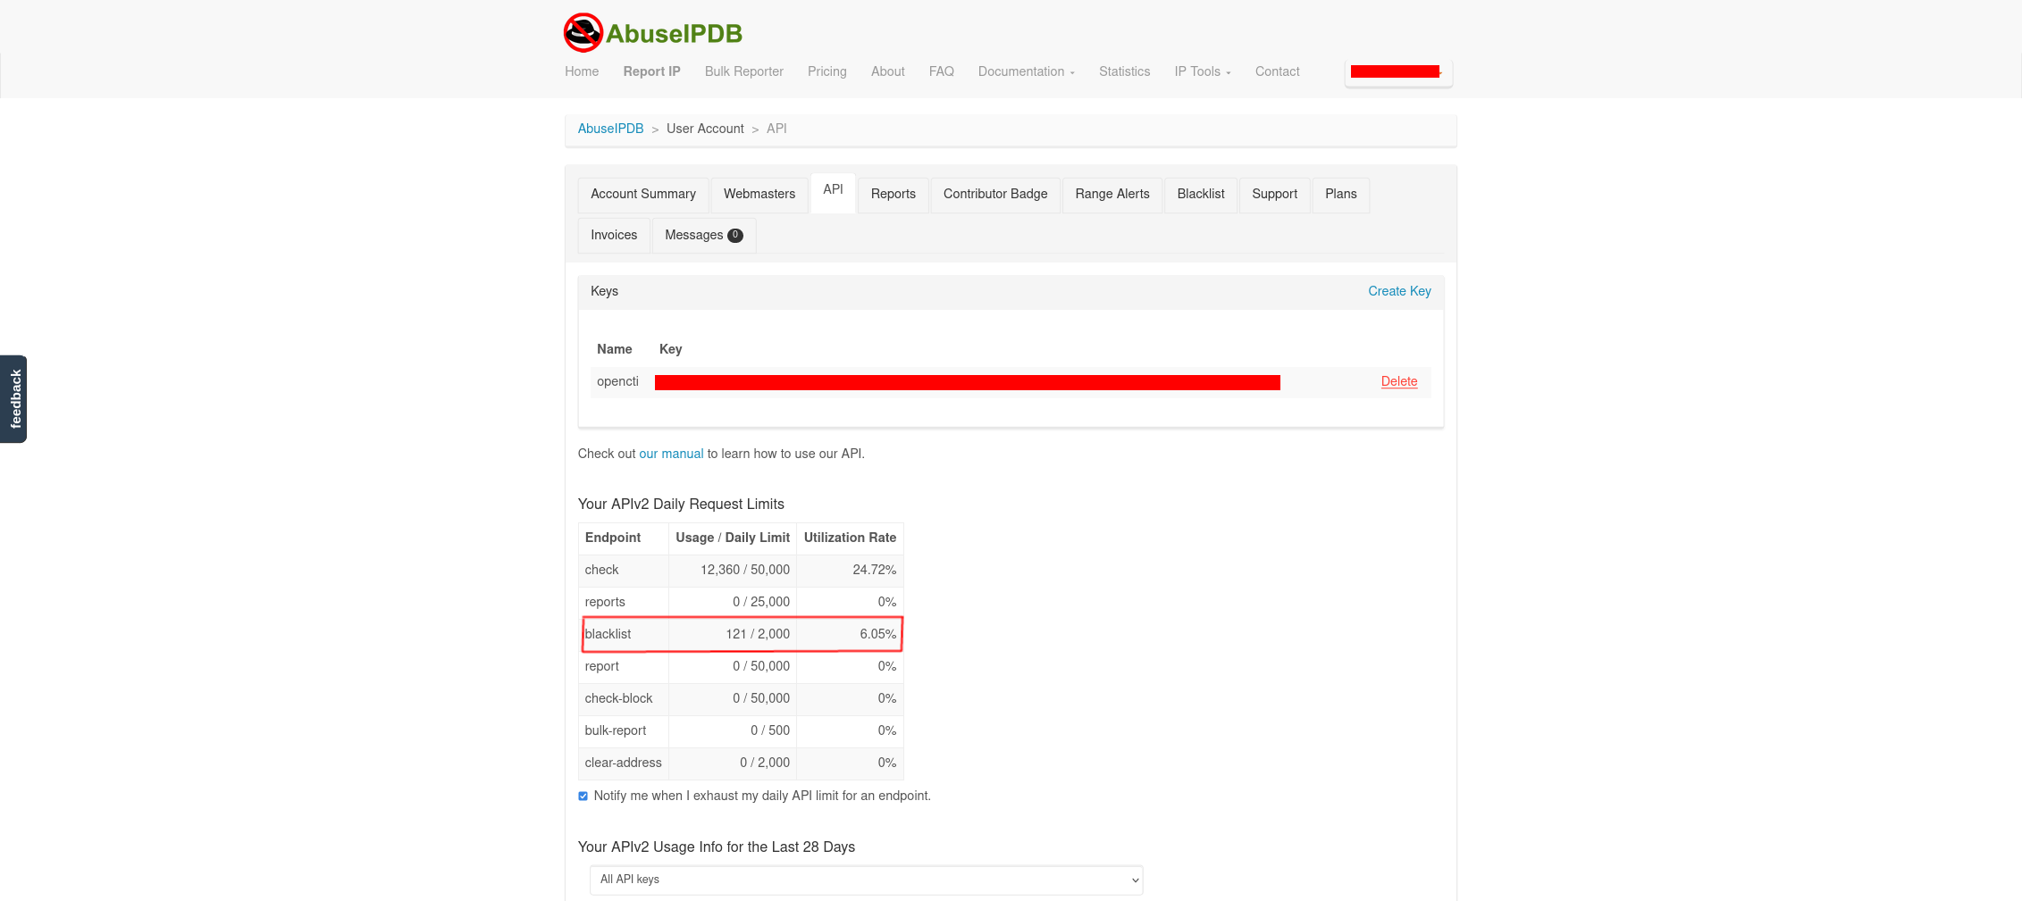Viewport: 2022px width, 901px height.
Task: Toggle the daily API limit notification checkbox
Action: coord(583,796)
